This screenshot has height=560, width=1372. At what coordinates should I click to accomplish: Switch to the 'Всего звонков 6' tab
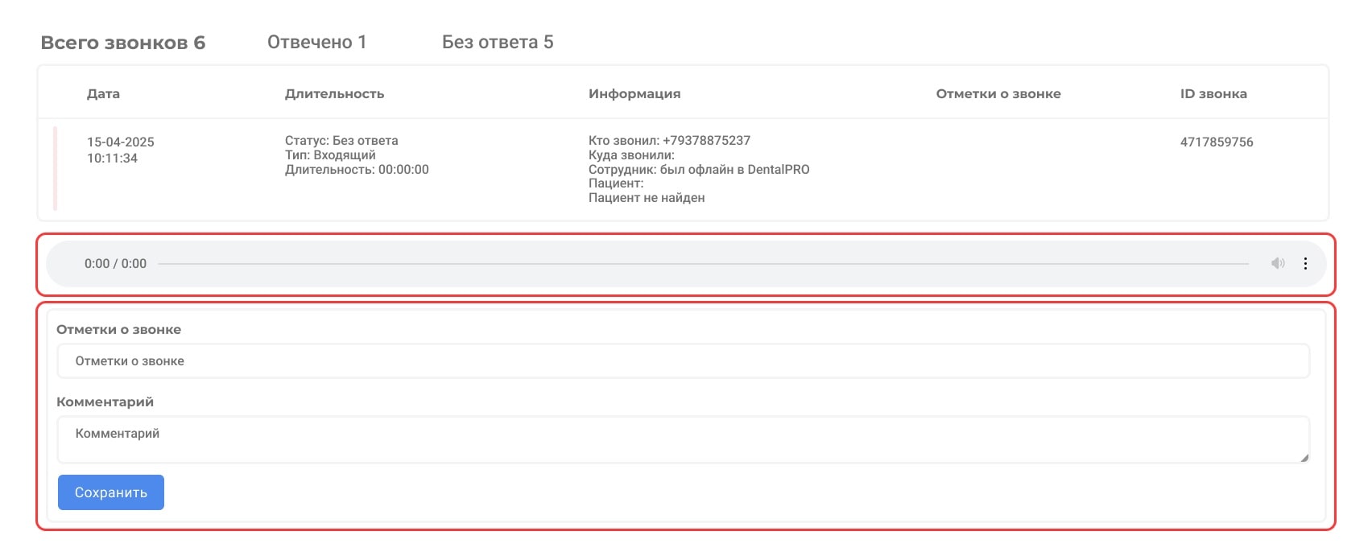point(123,43)
